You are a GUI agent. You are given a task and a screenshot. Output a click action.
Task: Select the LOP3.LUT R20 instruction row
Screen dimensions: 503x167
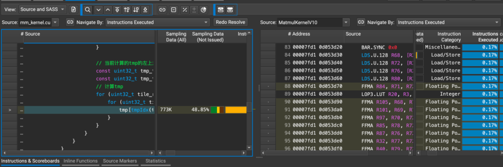(379, 94)
